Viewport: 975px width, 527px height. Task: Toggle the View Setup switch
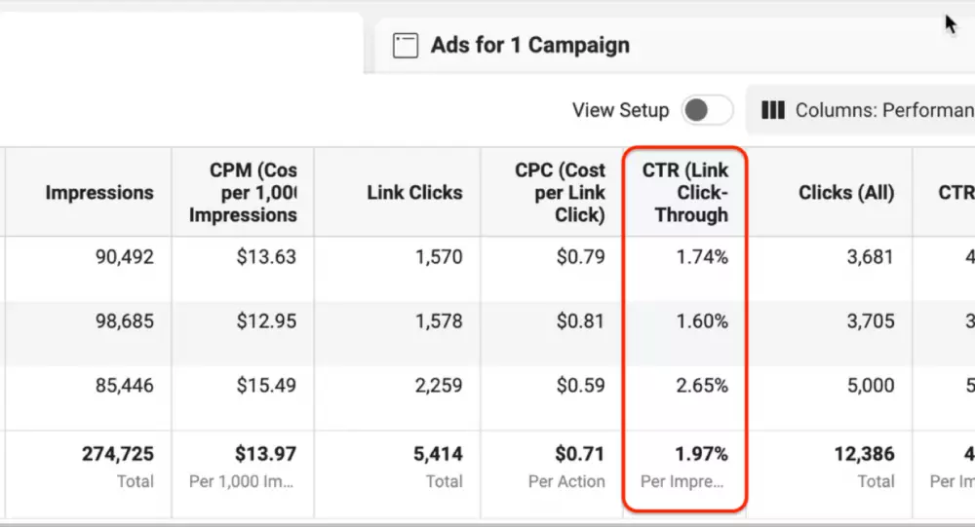708,110
